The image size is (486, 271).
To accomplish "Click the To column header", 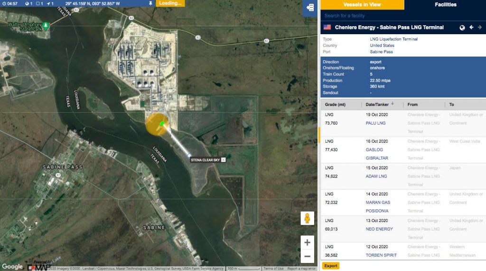I will [x=452, y=105].
